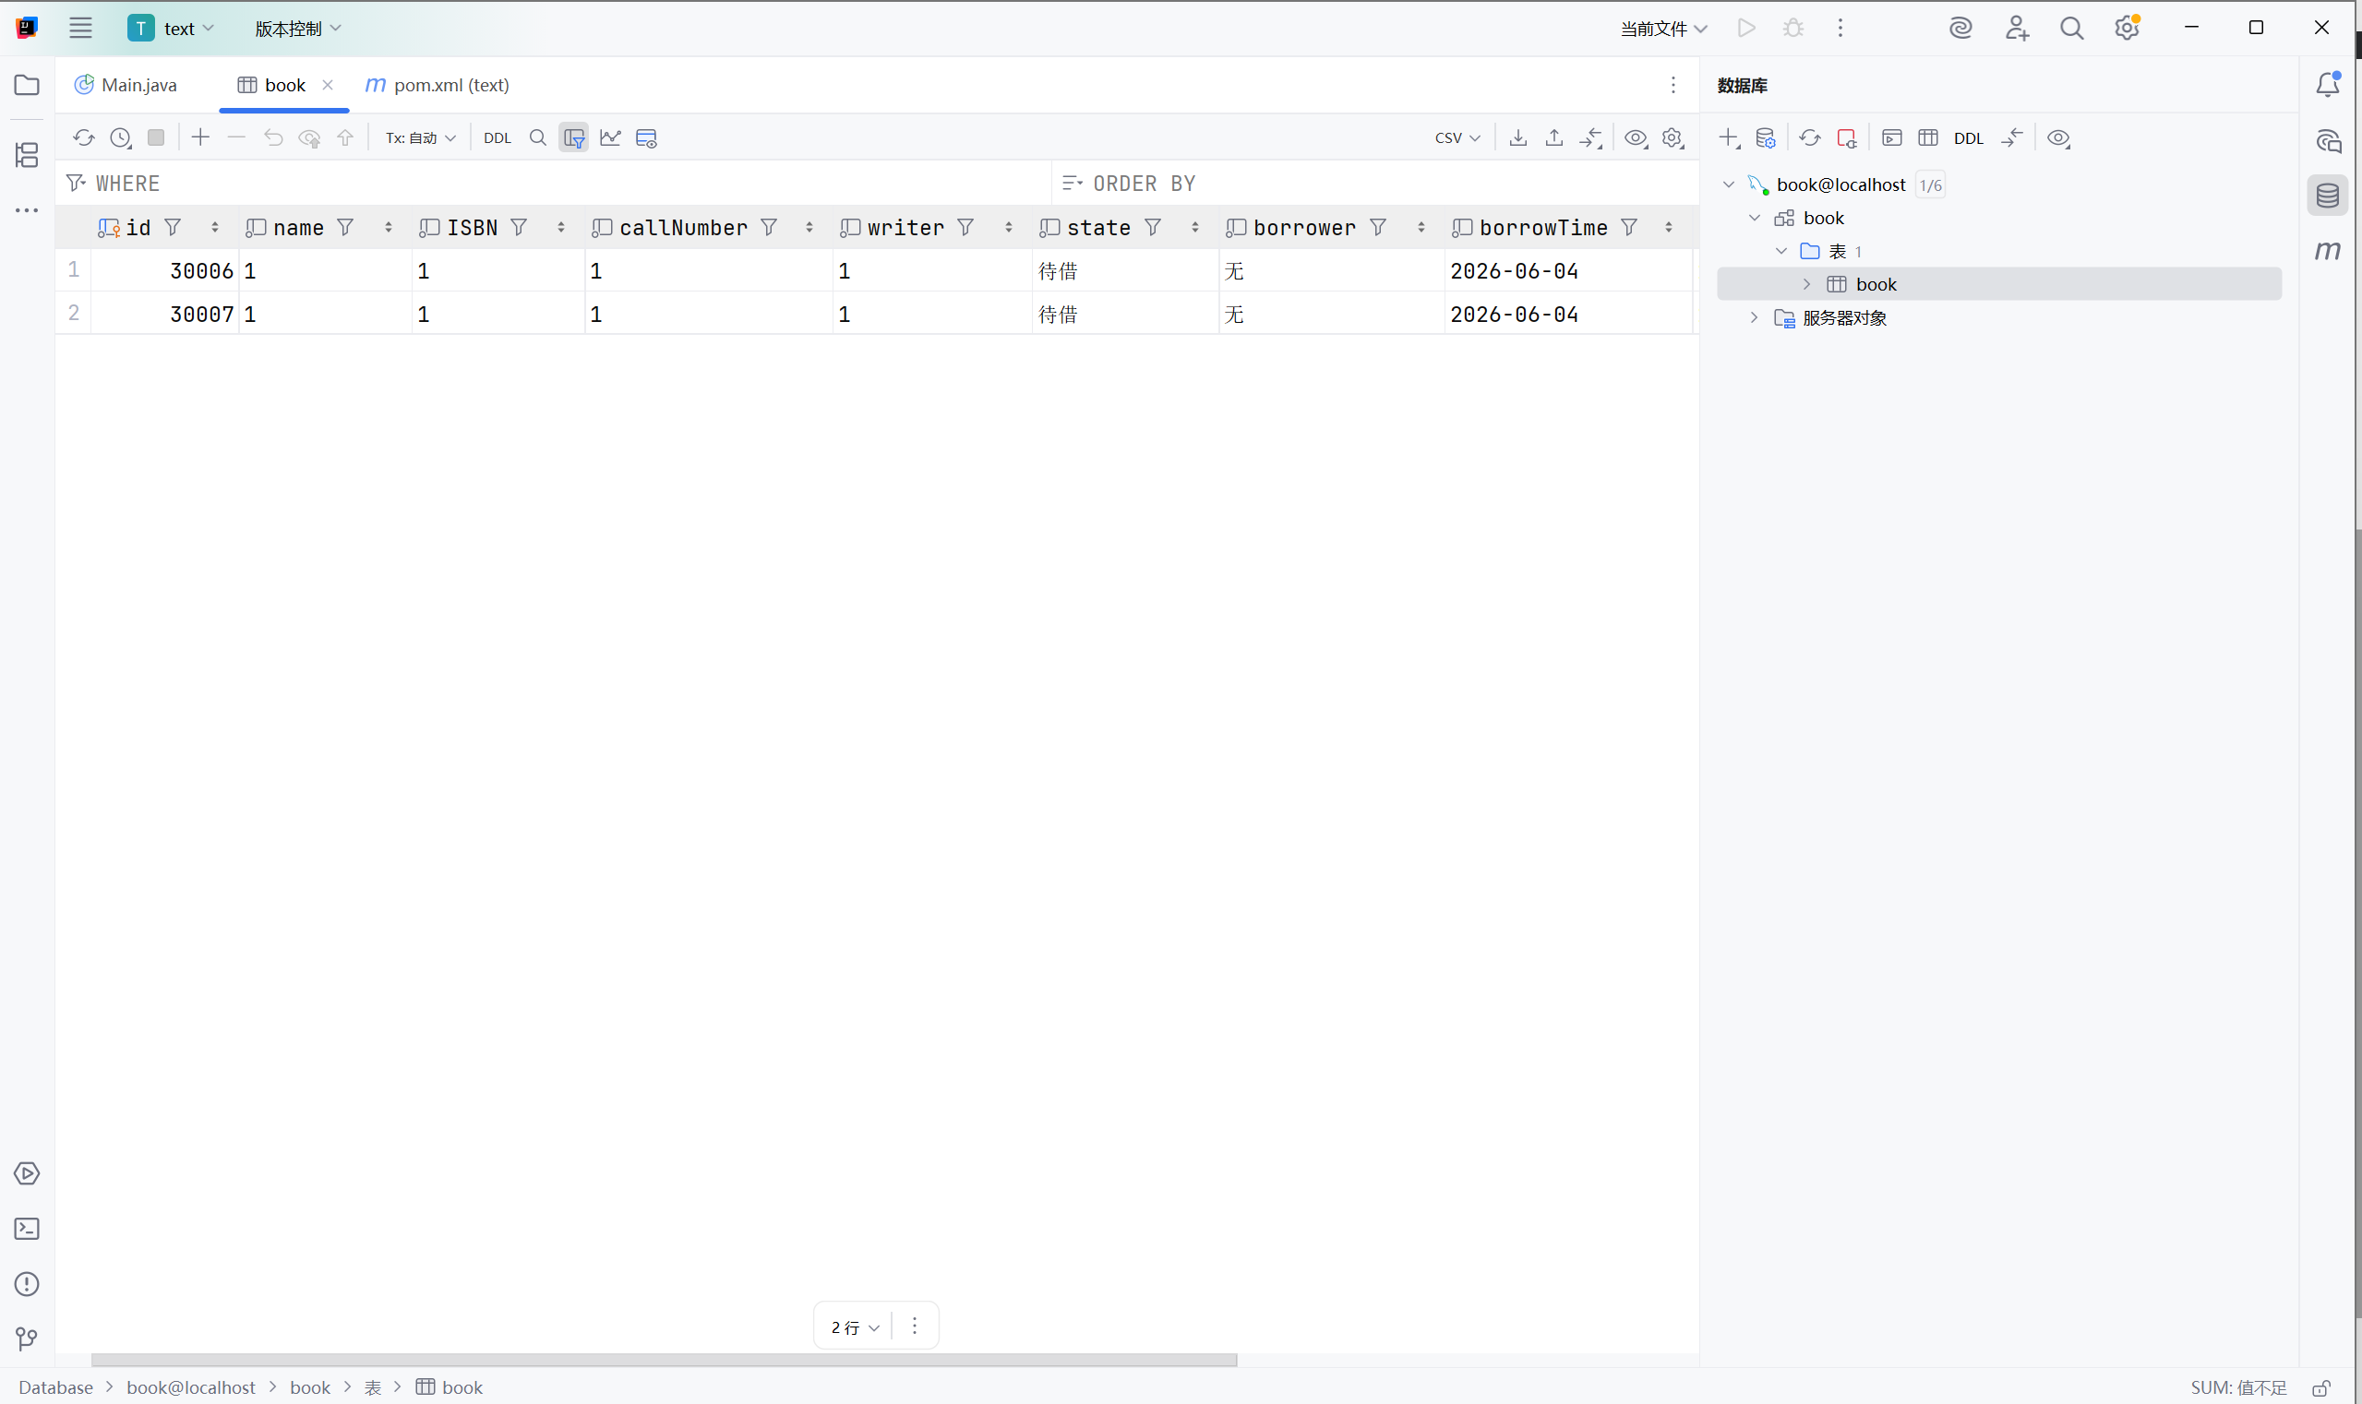This screenshot has width=2362, height=1404.
Task: Open Terminal tool window icon
Action: click(28, 1228)
